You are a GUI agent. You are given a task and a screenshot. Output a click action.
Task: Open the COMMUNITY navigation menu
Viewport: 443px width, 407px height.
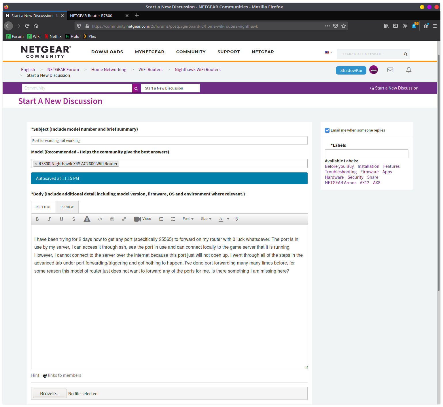191,52
